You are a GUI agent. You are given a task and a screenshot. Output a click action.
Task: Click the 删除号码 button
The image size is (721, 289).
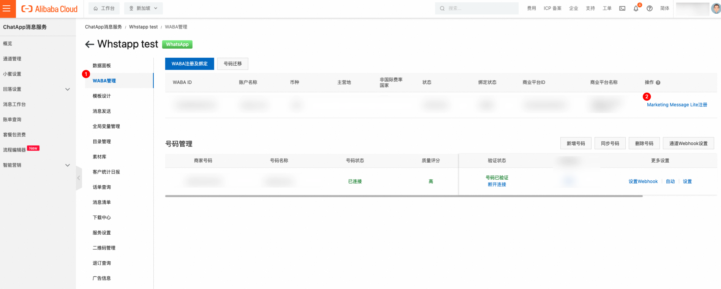pyautogui.click(x=644, y=144)
